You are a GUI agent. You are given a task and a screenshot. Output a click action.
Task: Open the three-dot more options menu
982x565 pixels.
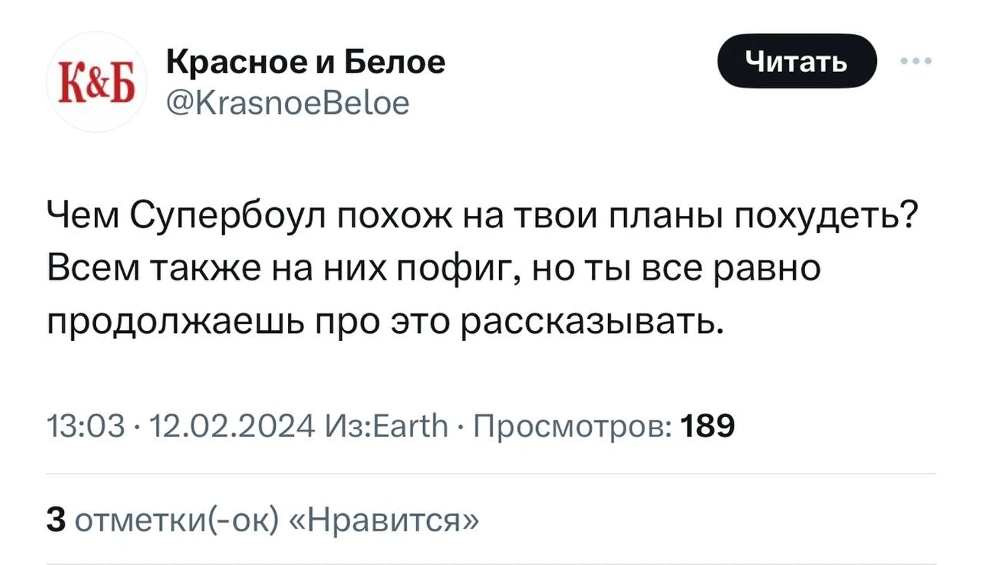pos(916,61)
